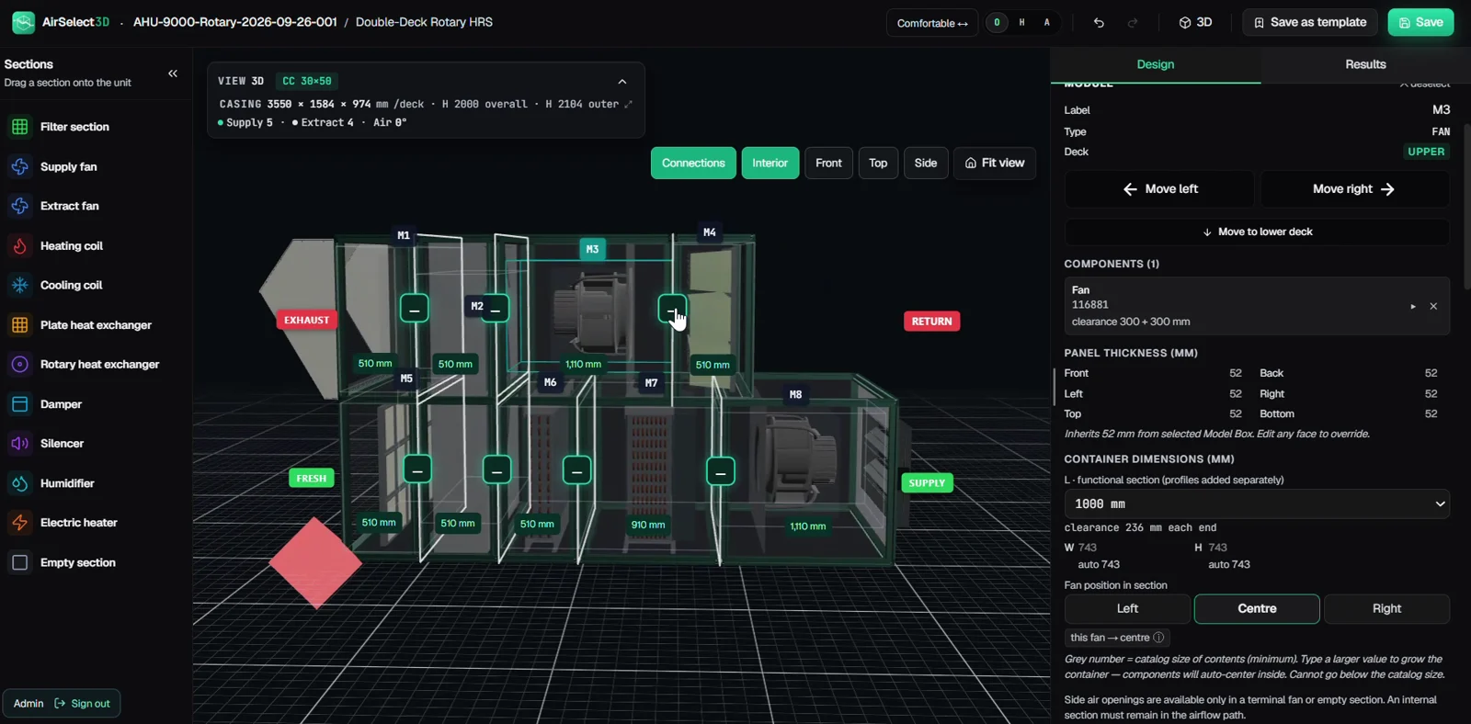Screen dimensions: 1471x724
Task: Move module to lower deck
Action: (1257, 232)
